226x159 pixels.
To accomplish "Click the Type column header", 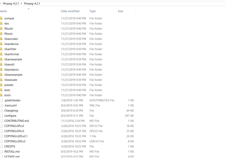I will pyautogui.click(x=93, y=11).
